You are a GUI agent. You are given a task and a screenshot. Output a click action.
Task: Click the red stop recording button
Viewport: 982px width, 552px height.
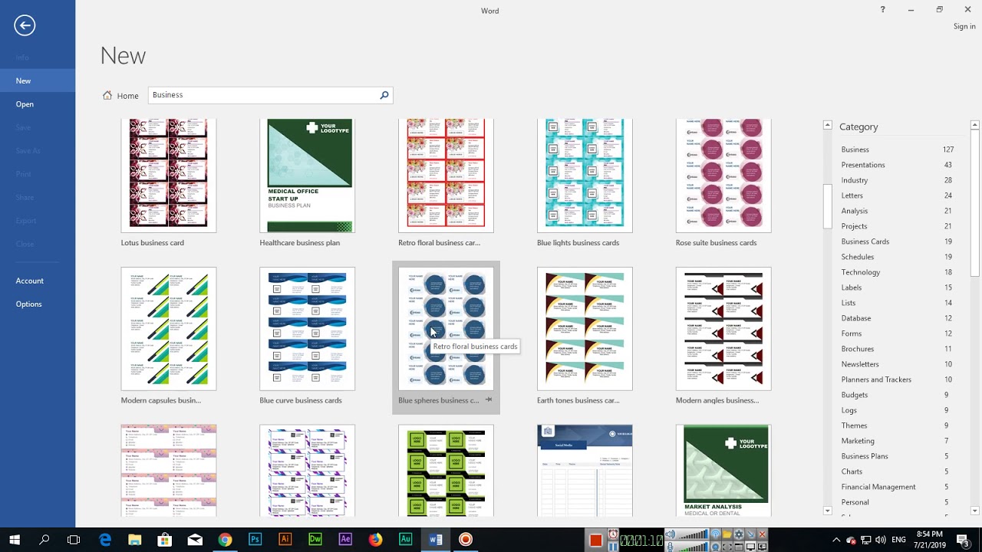(595, 540)
